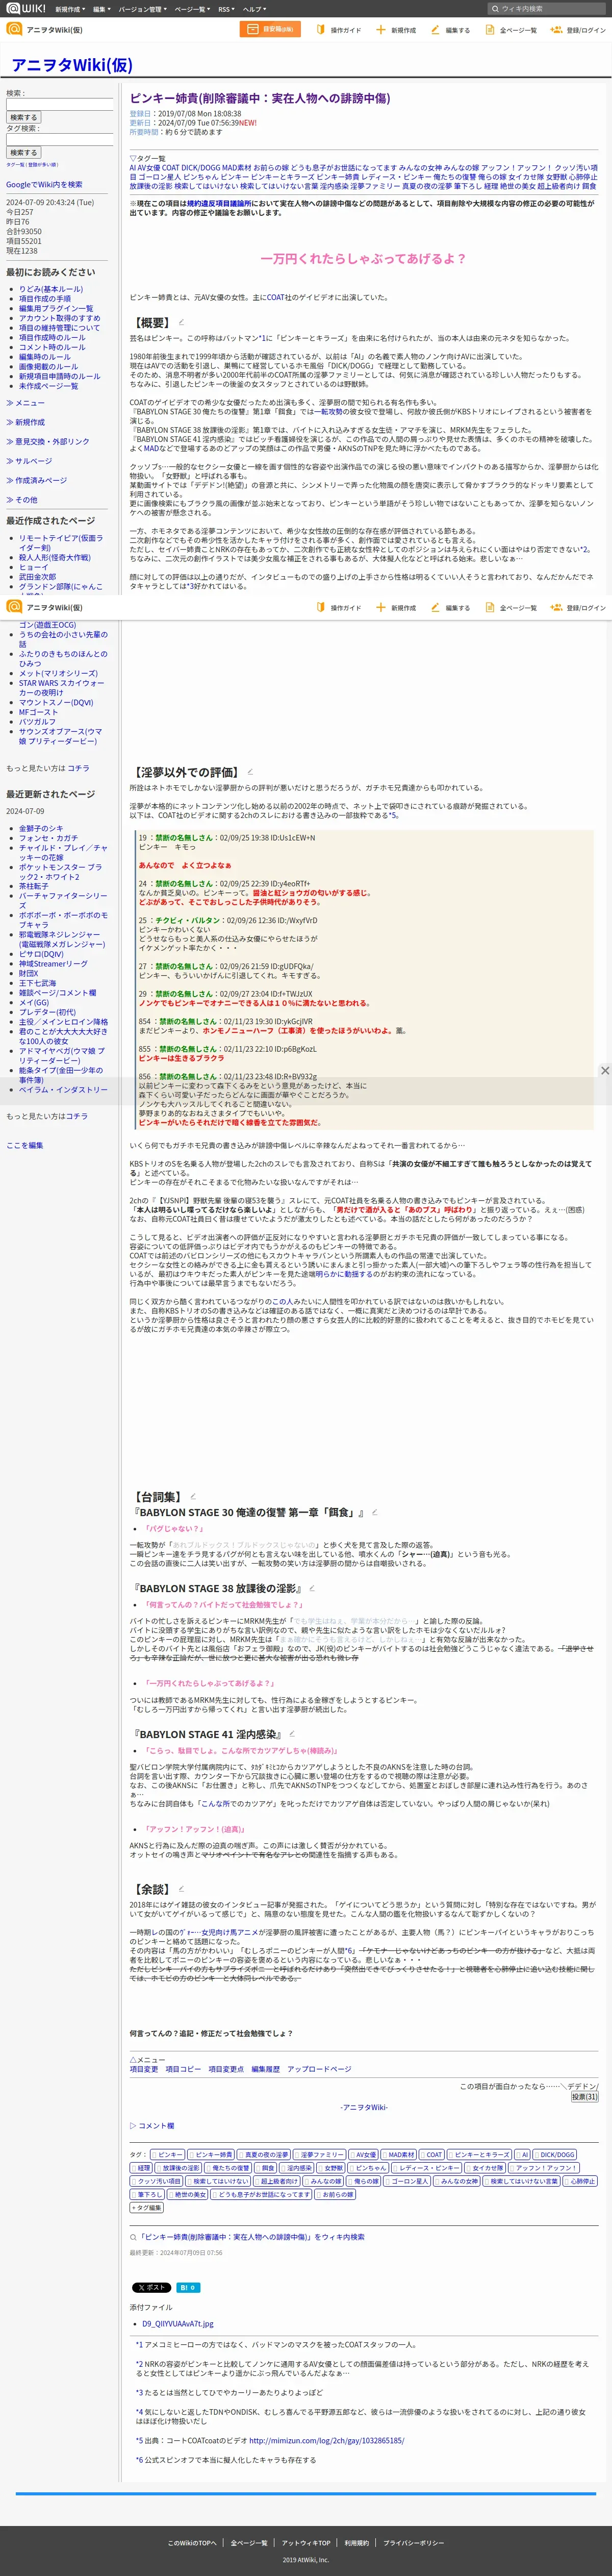612x2576 pixels.
Task: Click the edit pencil beside 【淫夢以外での評価】 heading
Action: point(250,771)
